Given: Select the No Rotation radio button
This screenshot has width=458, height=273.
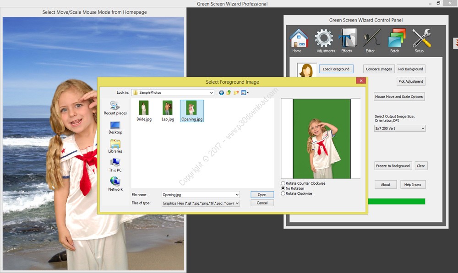Looking at the screenshot, I should 283,188.
